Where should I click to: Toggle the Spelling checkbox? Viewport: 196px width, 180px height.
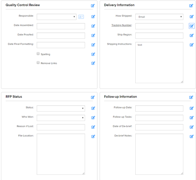(38, 54)
